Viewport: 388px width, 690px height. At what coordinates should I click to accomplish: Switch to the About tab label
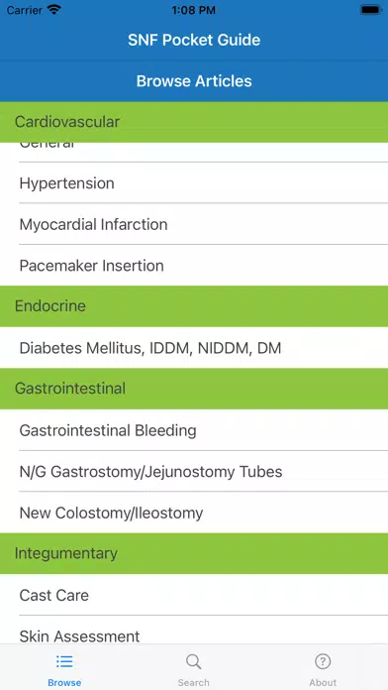(x=323, y=682)
